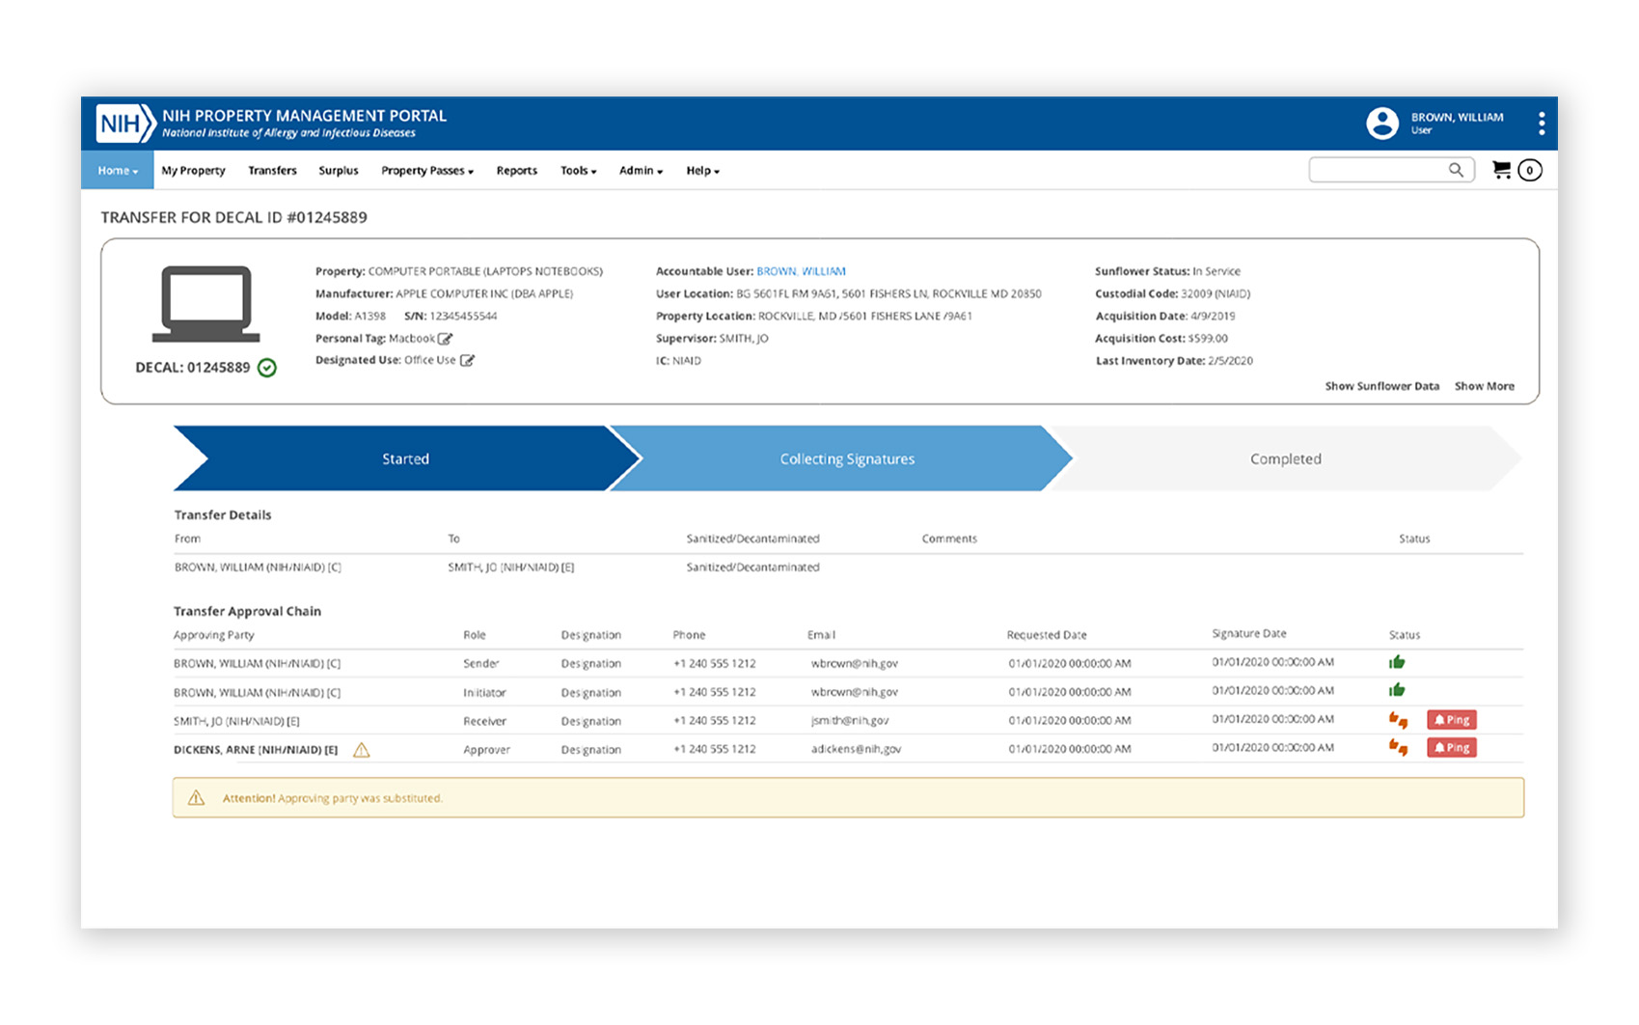Click the NIH logo in header
The height and width of the screenshot is (1025, 1639).
(125, 124)
